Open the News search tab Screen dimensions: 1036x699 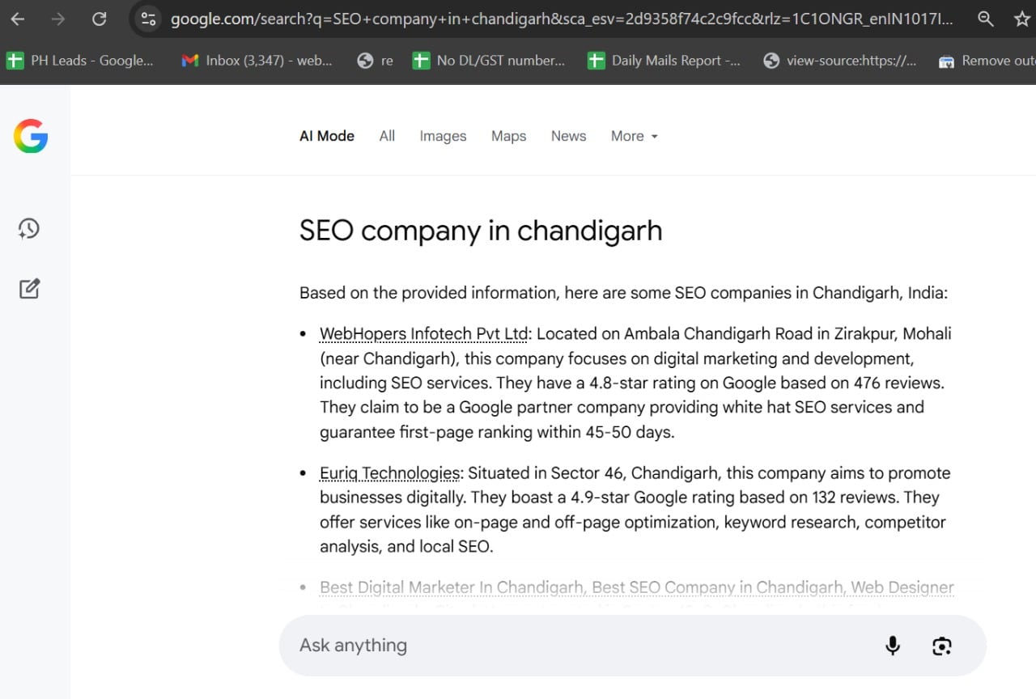click(568, 136)
